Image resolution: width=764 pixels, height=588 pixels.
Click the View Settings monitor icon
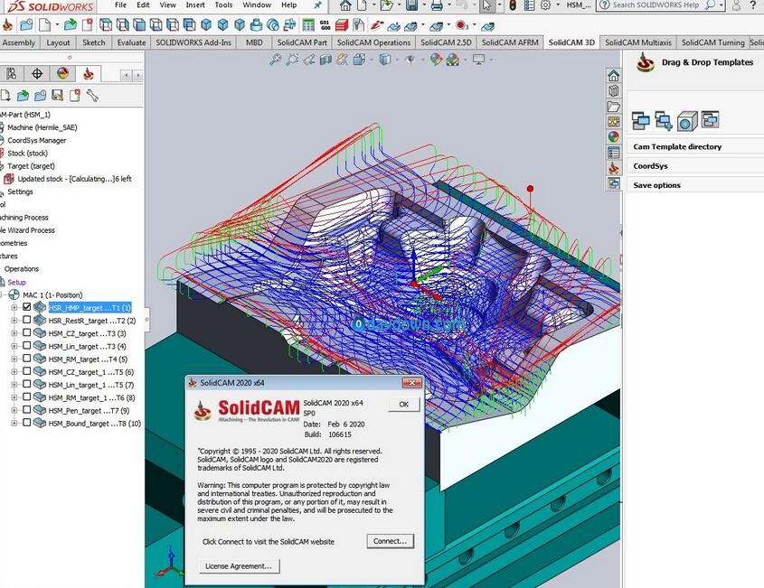pos(479,60)
